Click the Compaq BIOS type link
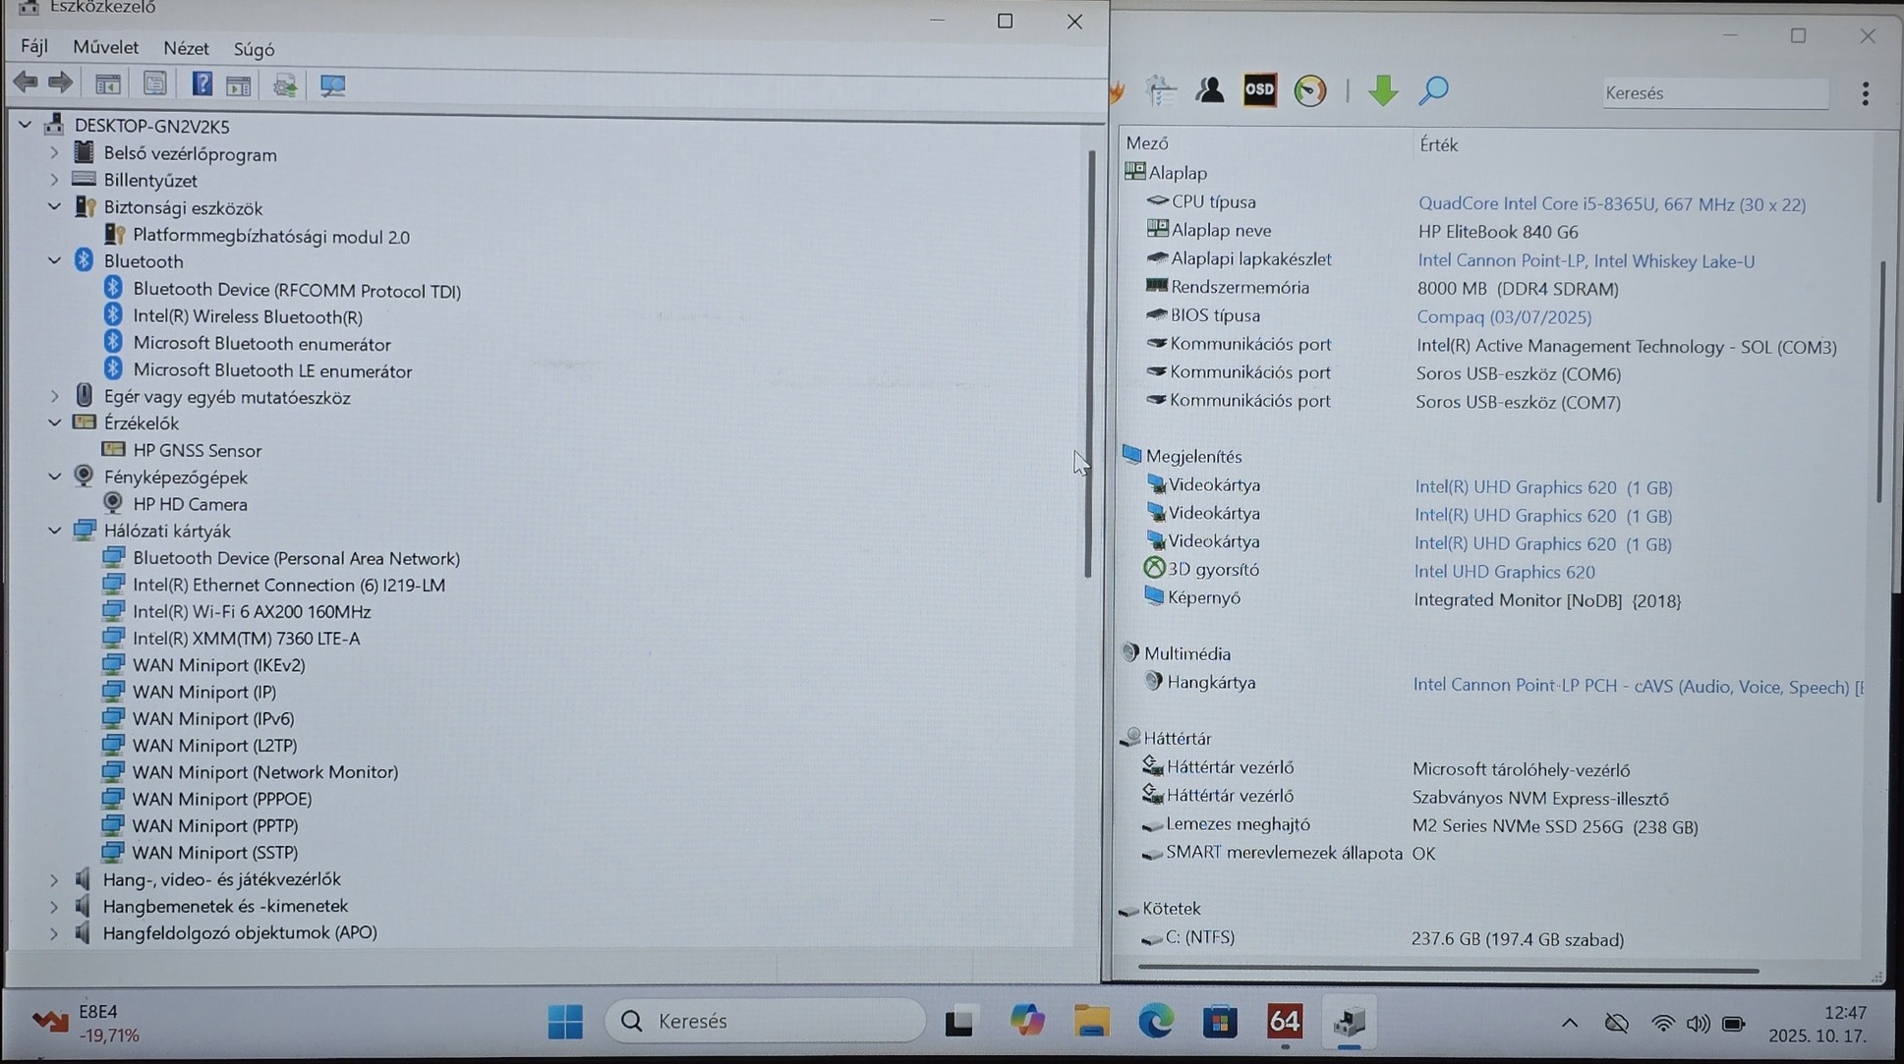 [x=1503, y=317]
